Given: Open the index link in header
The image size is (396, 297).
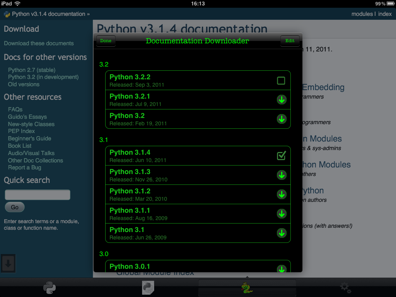Looking at the screenshot, I should pyautogui.click(x=385, y=14).
